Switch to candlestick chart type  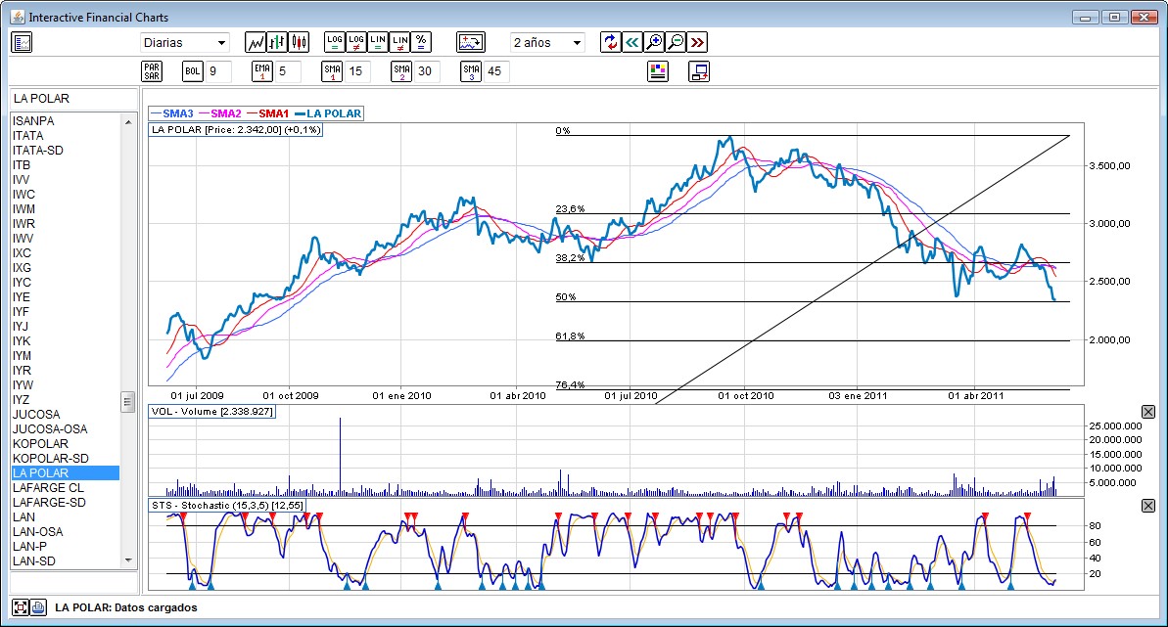(x=299, y=42)
